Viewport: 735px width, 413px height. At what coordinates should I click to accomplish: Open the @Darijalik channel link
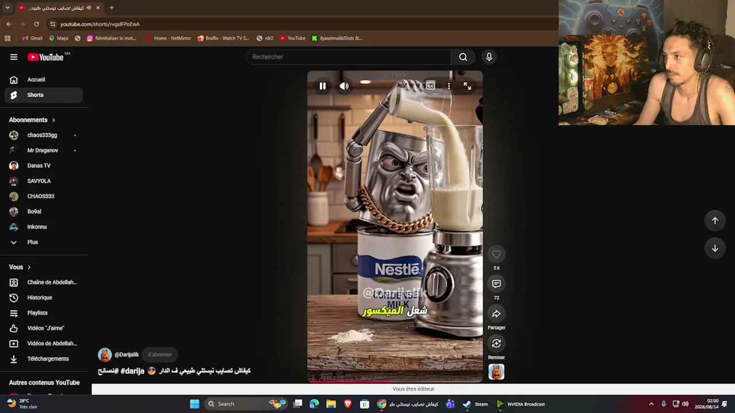pos(126,354)
